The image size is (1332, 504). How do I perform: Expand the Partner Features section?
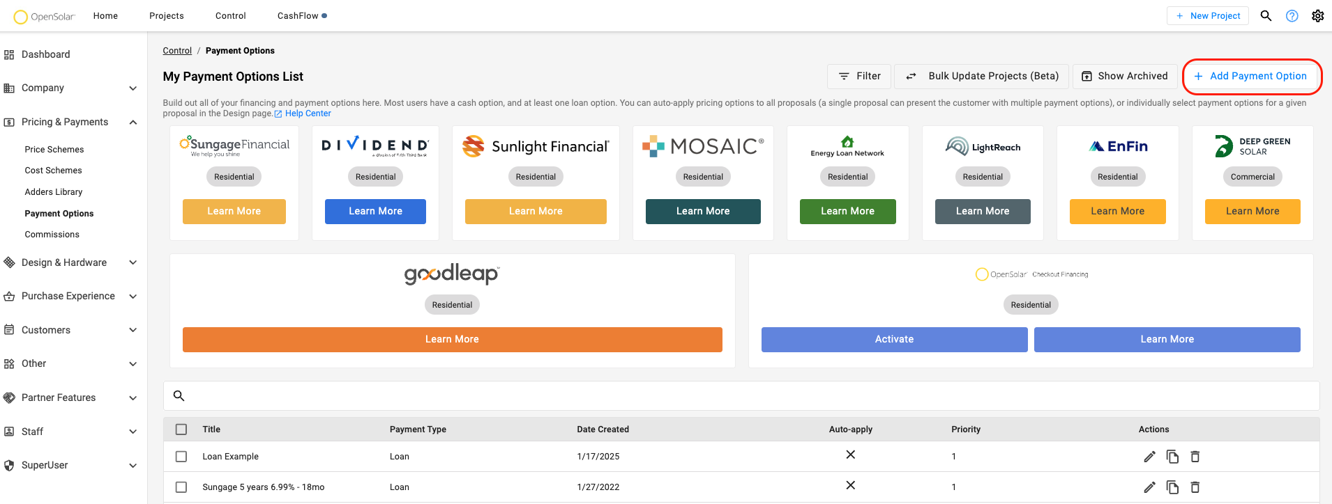tap(133, 397)
